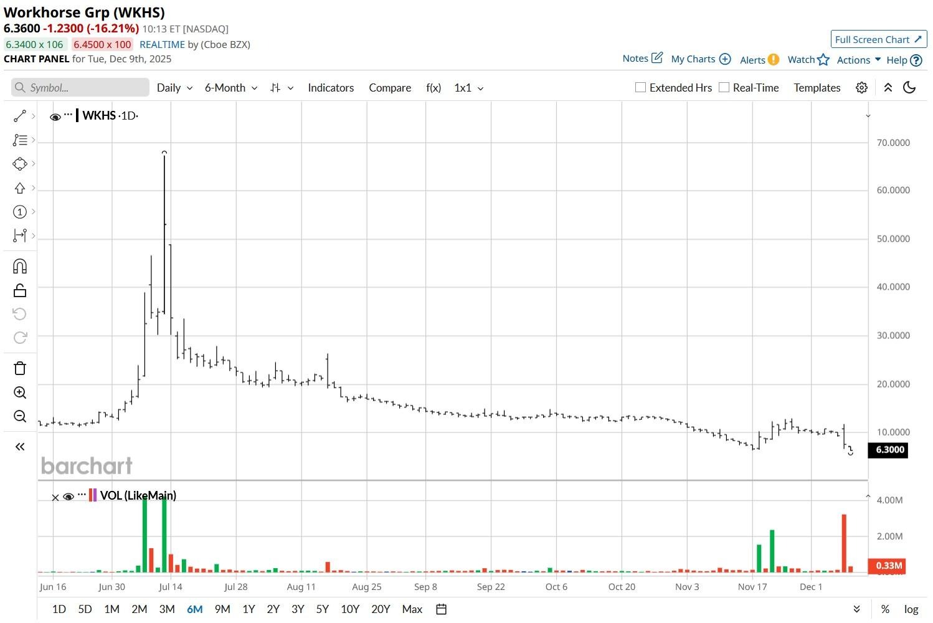Click the My Charts link
Screen dimensions: 933x623
click(x=693, y=59)
